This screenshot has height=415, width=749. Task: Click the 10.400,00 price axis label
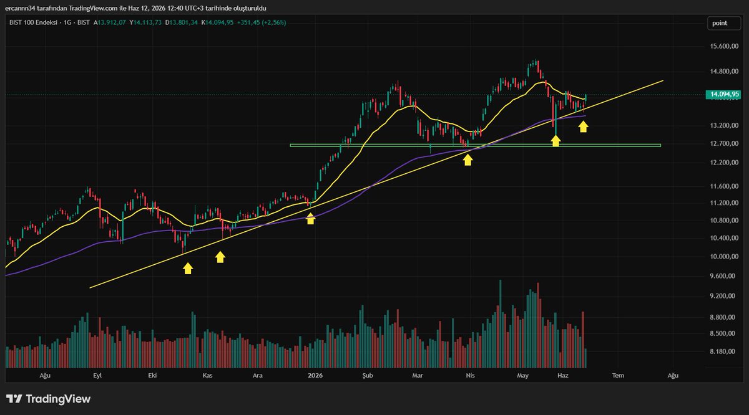[724, 238]
